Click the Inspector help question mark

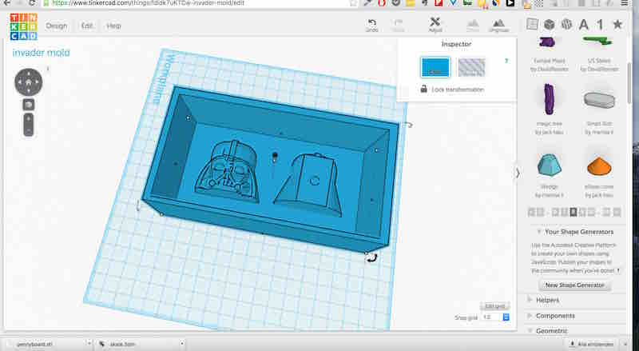[x=506, y=61]
